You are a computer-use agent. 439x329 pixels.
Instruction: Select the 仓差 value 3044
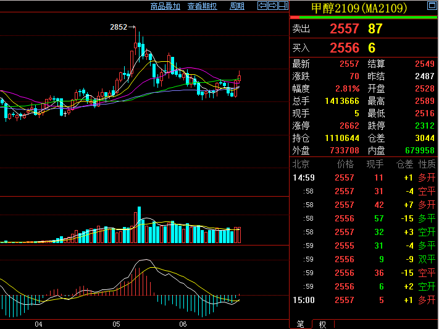click(x=425, y=138)
